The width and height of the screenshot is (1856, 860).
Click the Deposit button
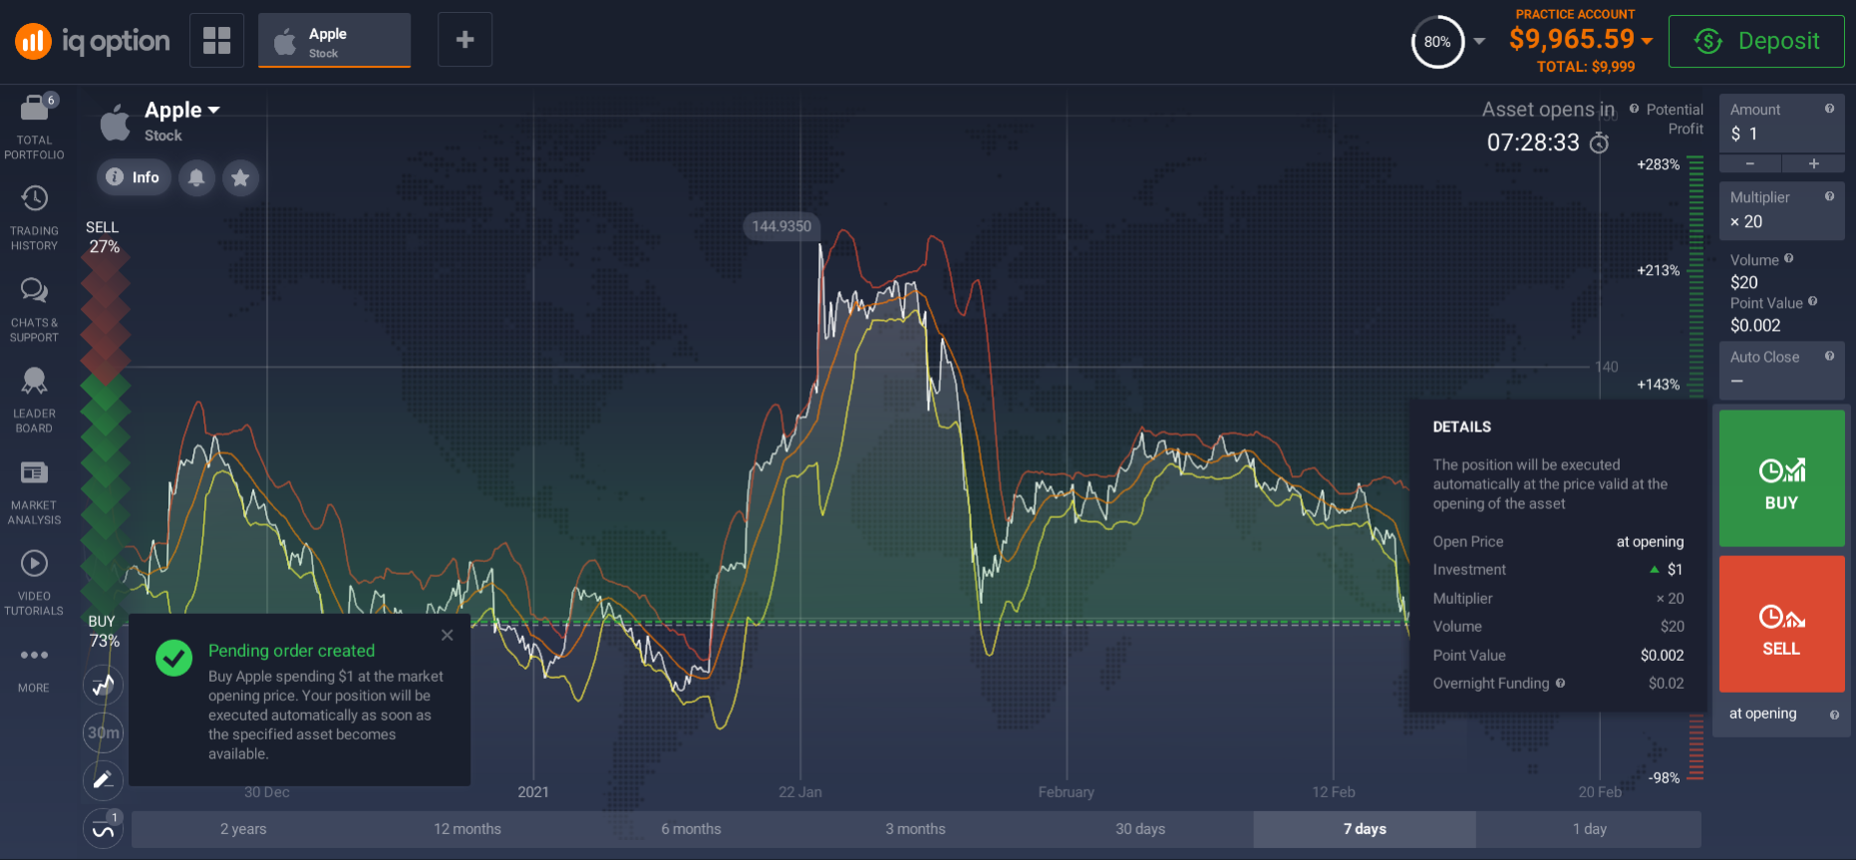click(x=1756, y=41)
